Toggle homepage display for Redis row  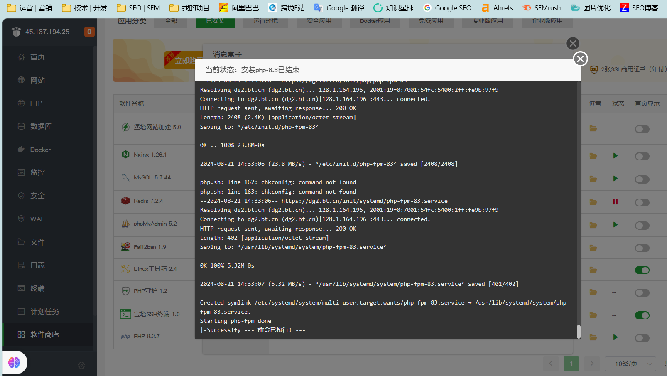(642, 202)
